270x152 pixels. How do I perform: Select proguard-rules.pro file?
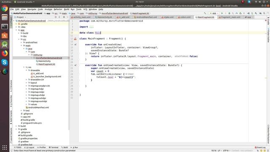coord(32,123)
